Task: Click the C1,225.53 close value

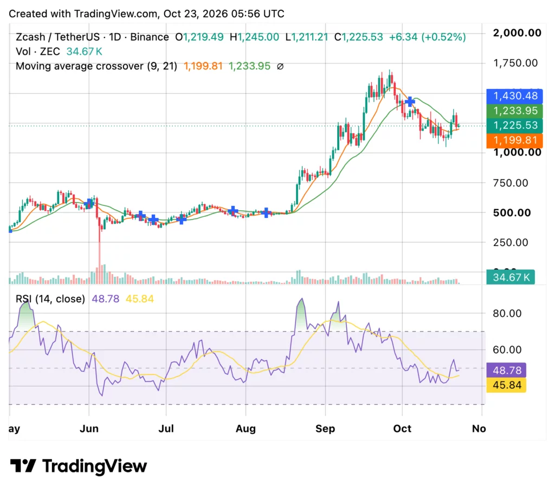Action: [x=359, y=37]
